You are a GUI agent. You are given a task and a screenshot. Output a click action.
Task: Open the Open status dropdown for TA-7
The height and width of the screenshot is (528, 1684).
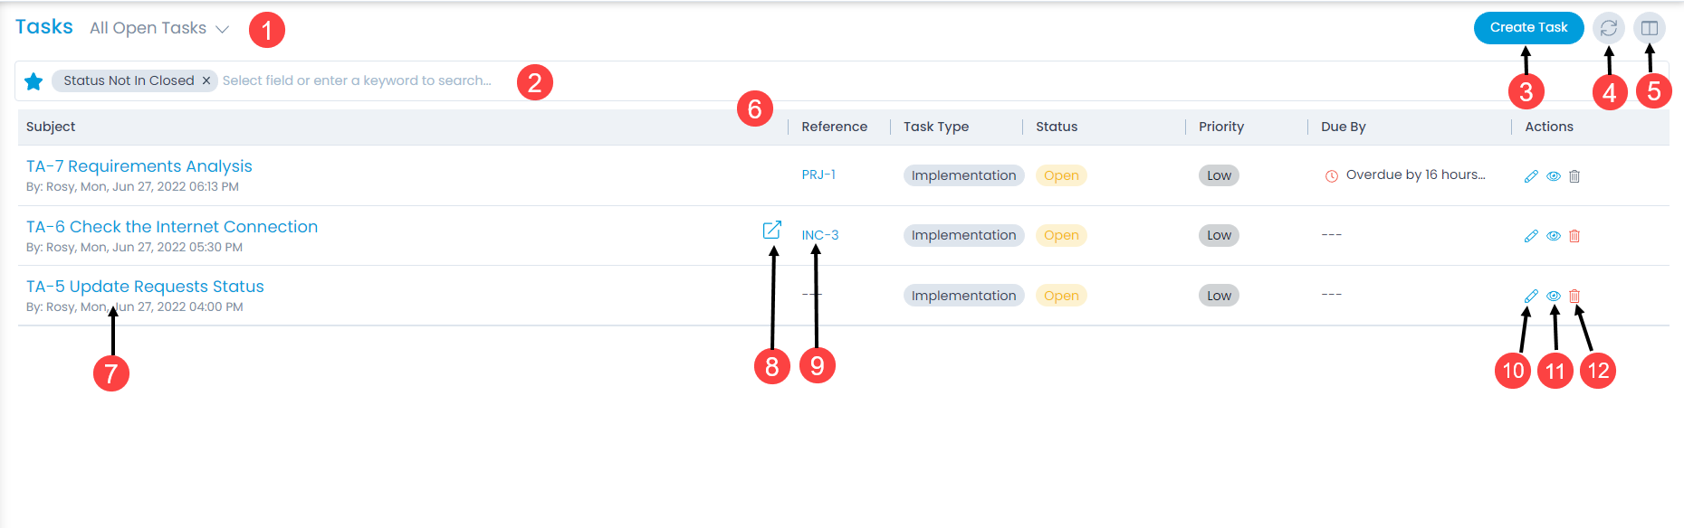pyautogui.click(x=1061, y=175)
